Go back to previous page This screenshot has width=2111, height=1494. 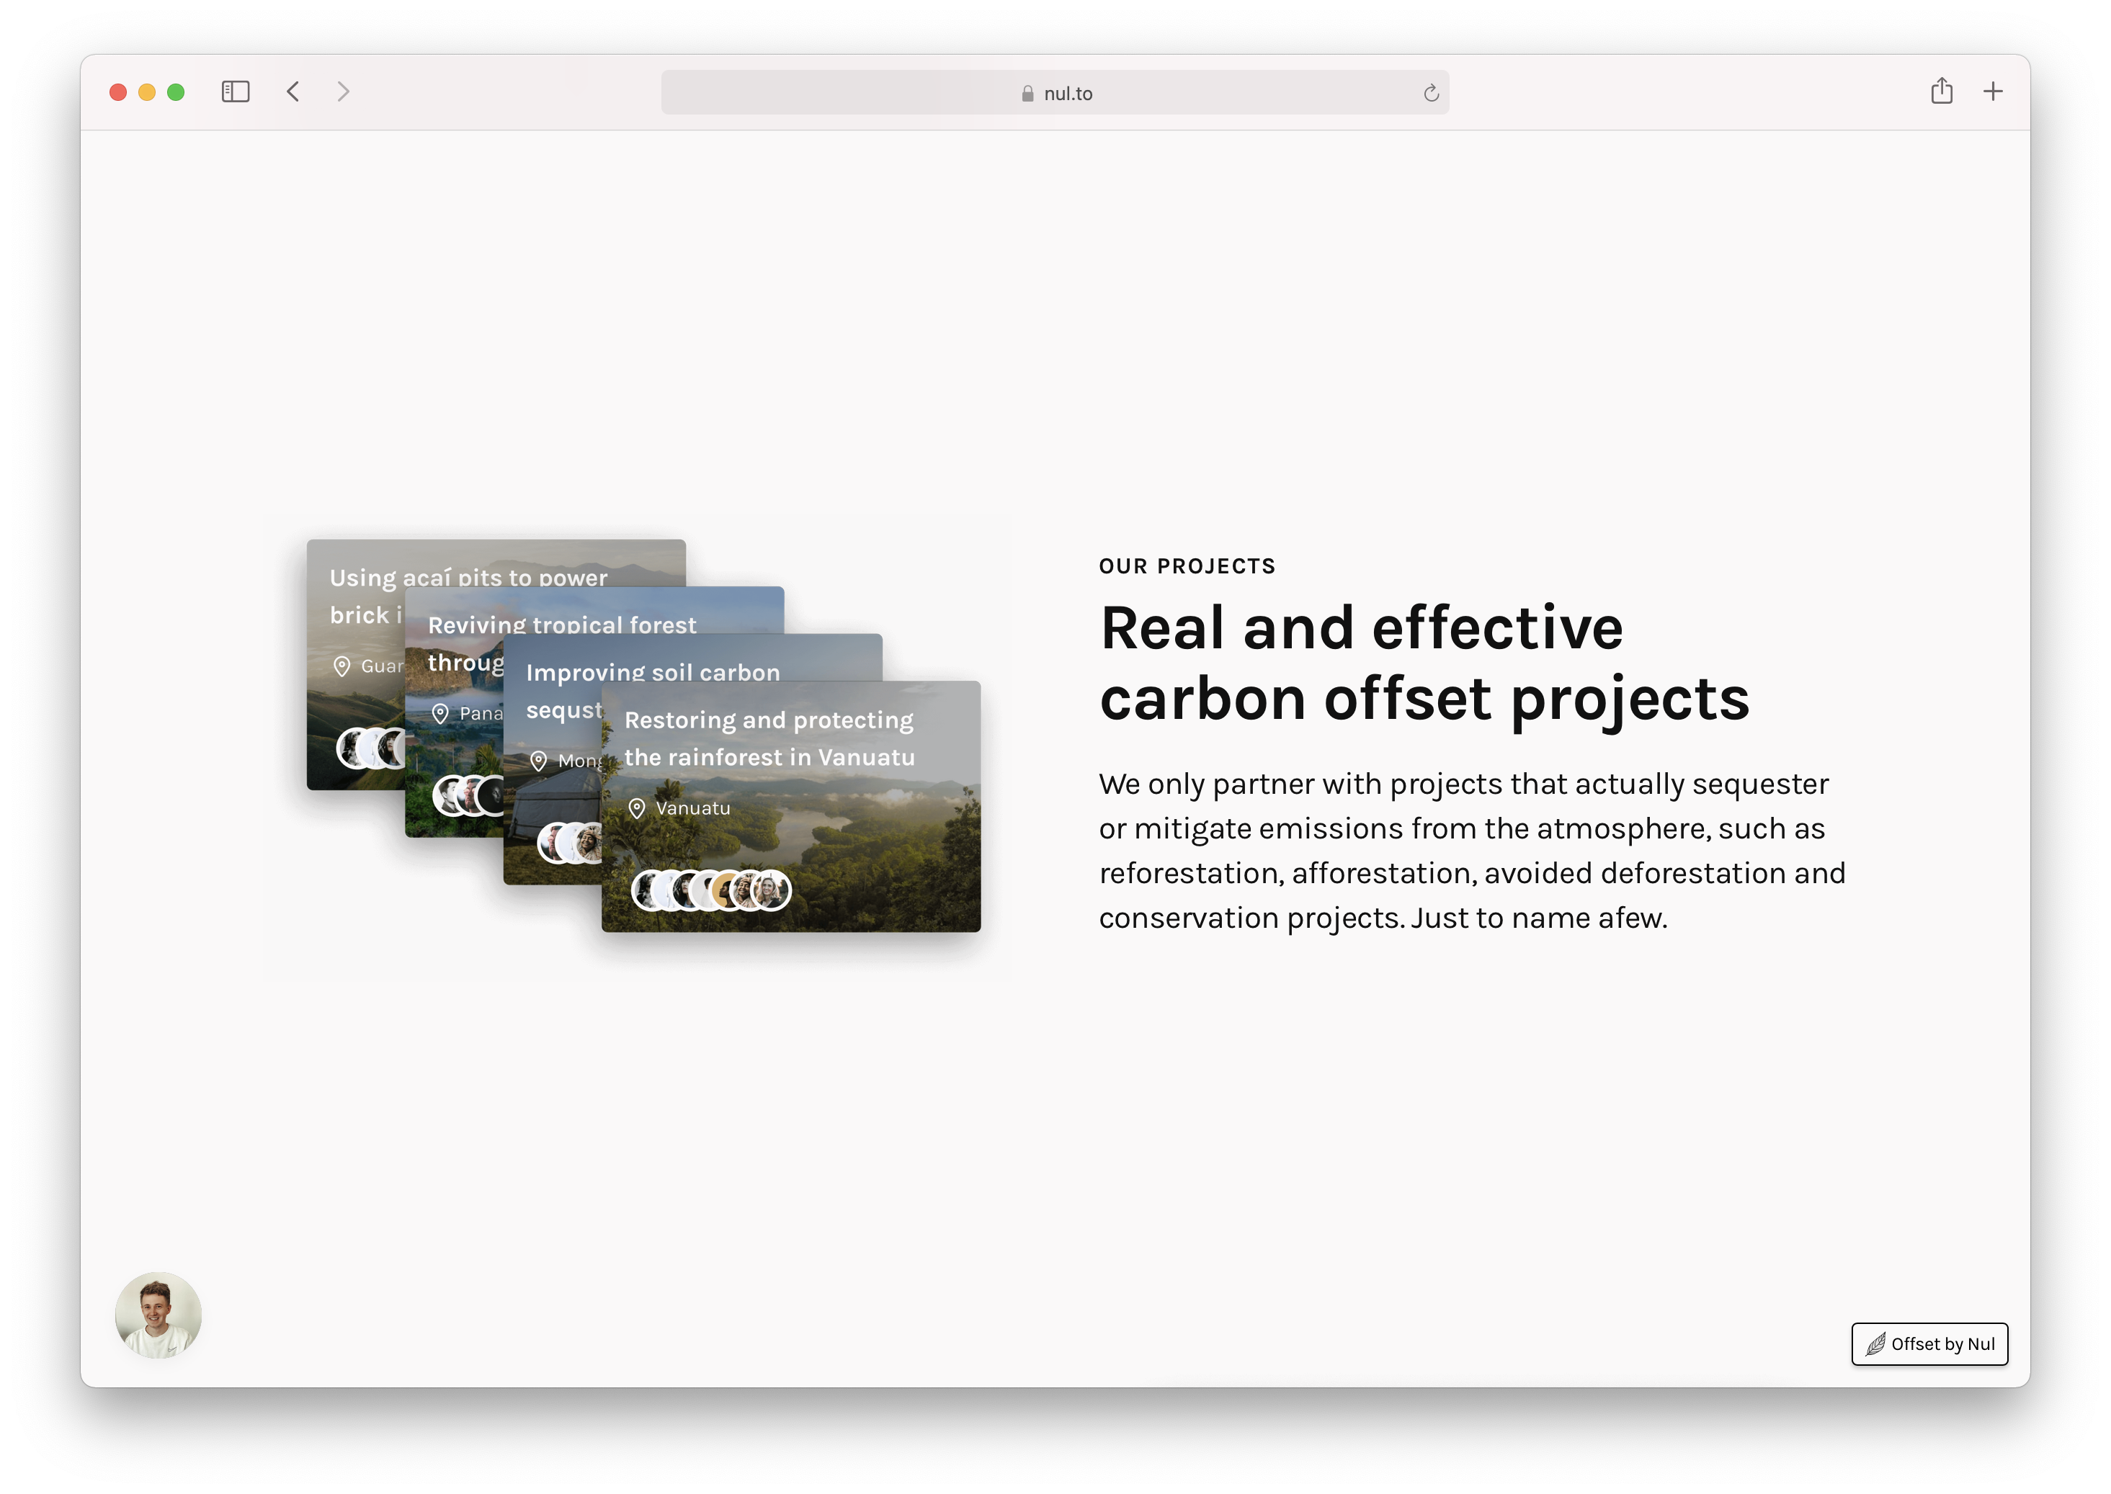(x=293, y=92)
